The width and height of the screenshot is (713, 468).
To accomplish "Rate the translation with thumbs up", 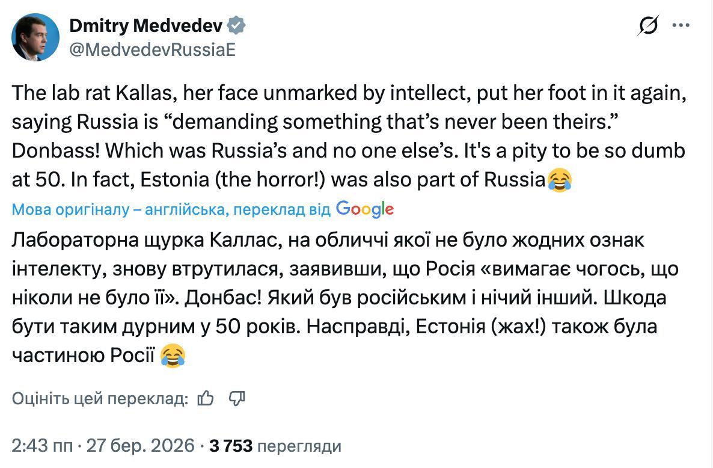I will point(206,398).
